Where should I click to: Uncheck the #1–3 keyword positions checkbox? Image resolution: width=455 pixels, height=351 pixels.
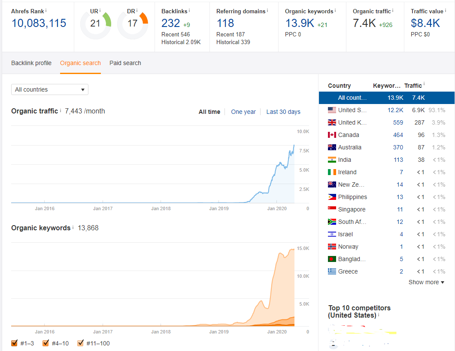tap(15, 343)
